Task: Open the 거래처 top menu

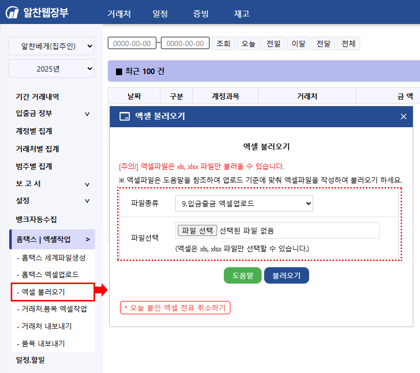Action: tap(119, 14)
